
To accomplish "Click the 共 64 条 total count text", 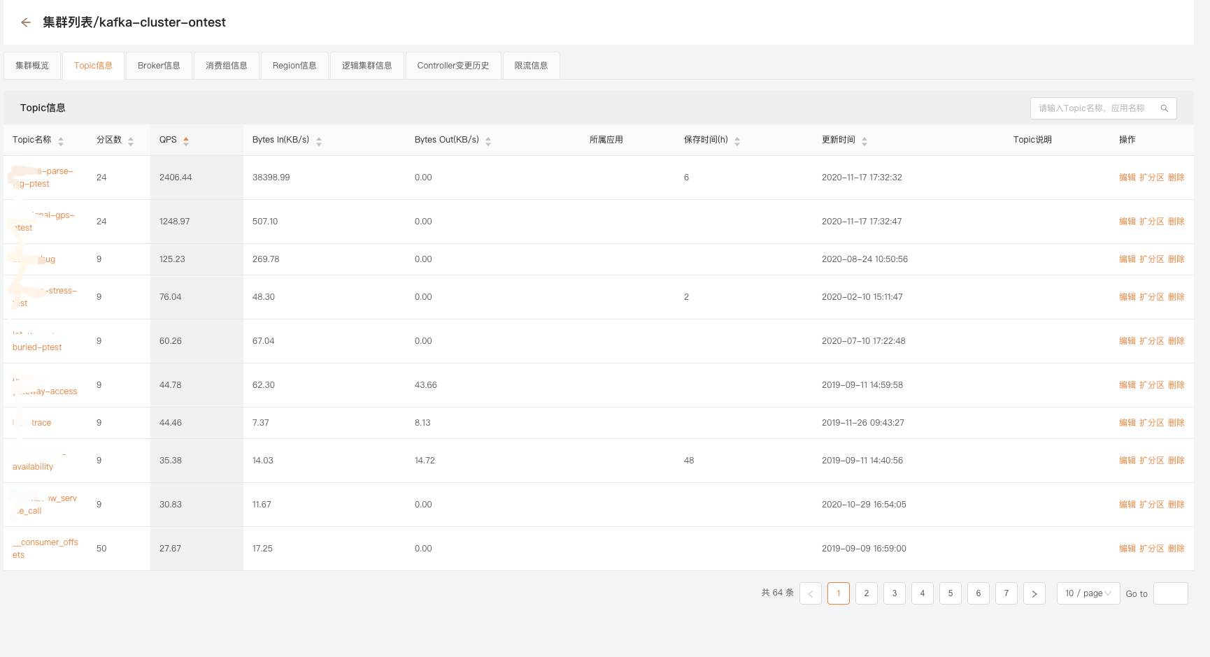I will pos(778,593).
